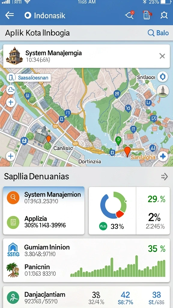Tap the back arrow in header
173x308 pixels.
click(9, 15)
